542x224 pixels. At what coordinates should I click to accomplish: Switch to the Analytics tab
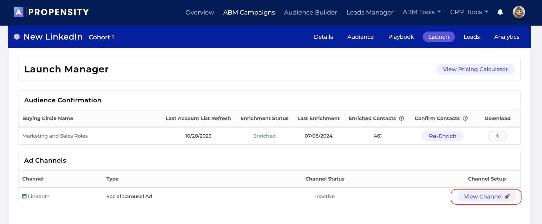point(507,37)
